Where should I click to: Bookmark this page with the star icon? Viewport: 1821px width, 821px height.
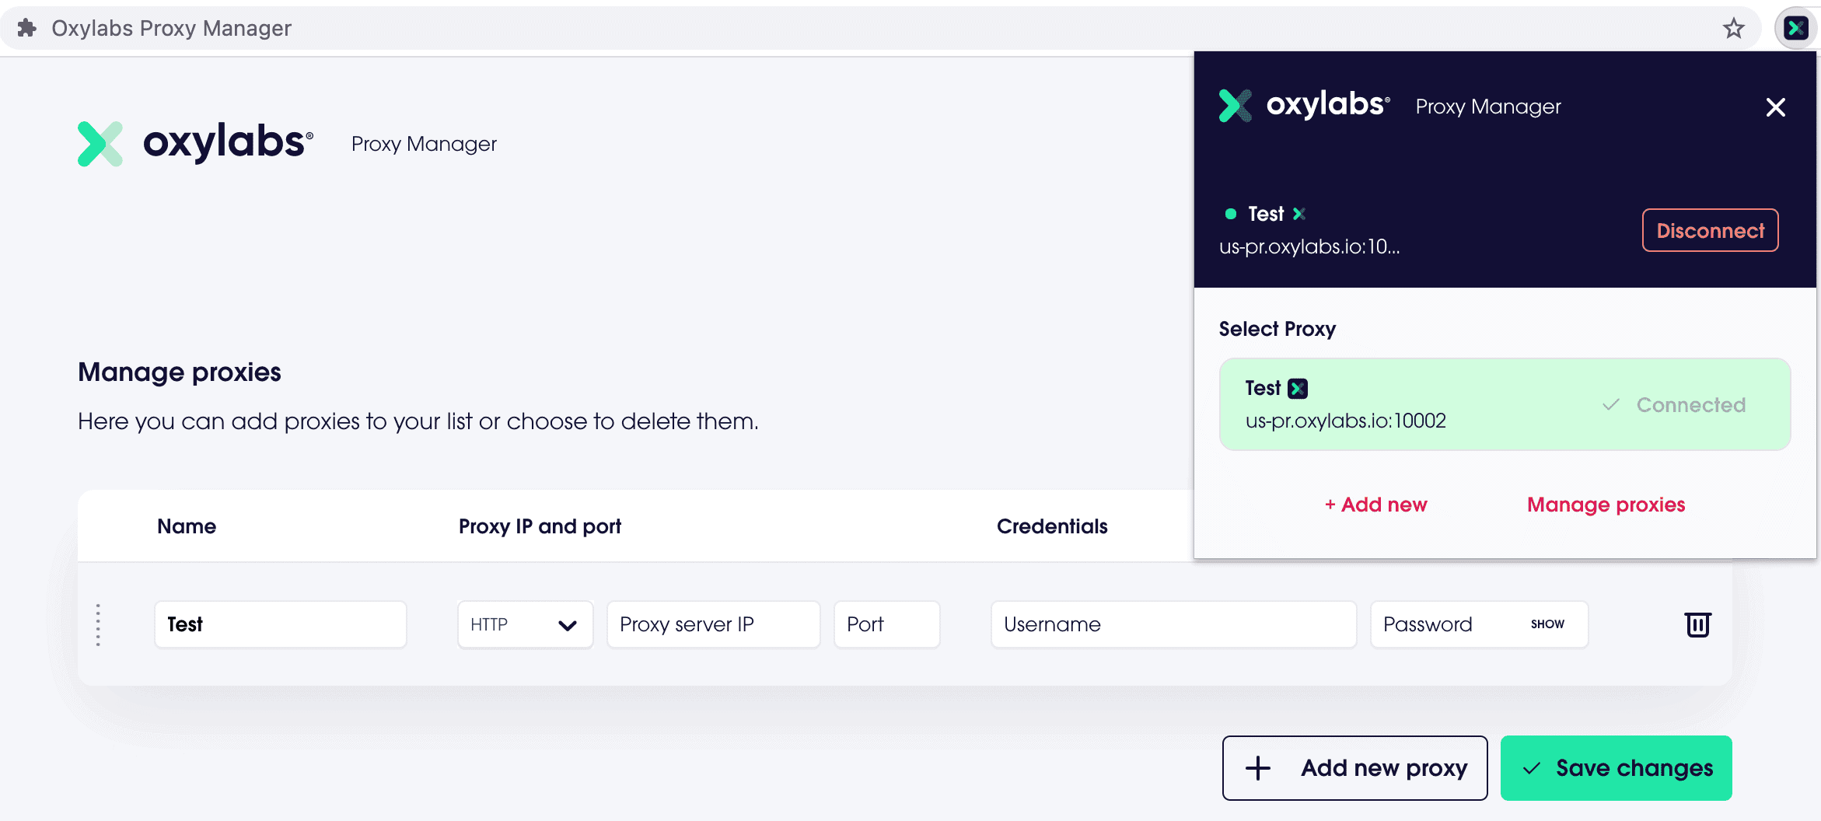point(1733,29)
